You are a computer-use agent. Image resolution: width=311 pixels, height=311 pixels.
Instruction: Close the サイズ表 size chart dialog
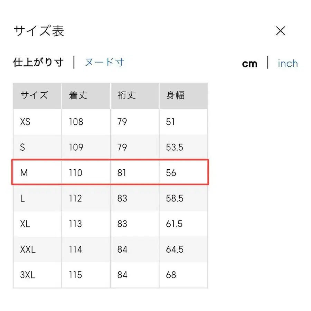[281, 31]
